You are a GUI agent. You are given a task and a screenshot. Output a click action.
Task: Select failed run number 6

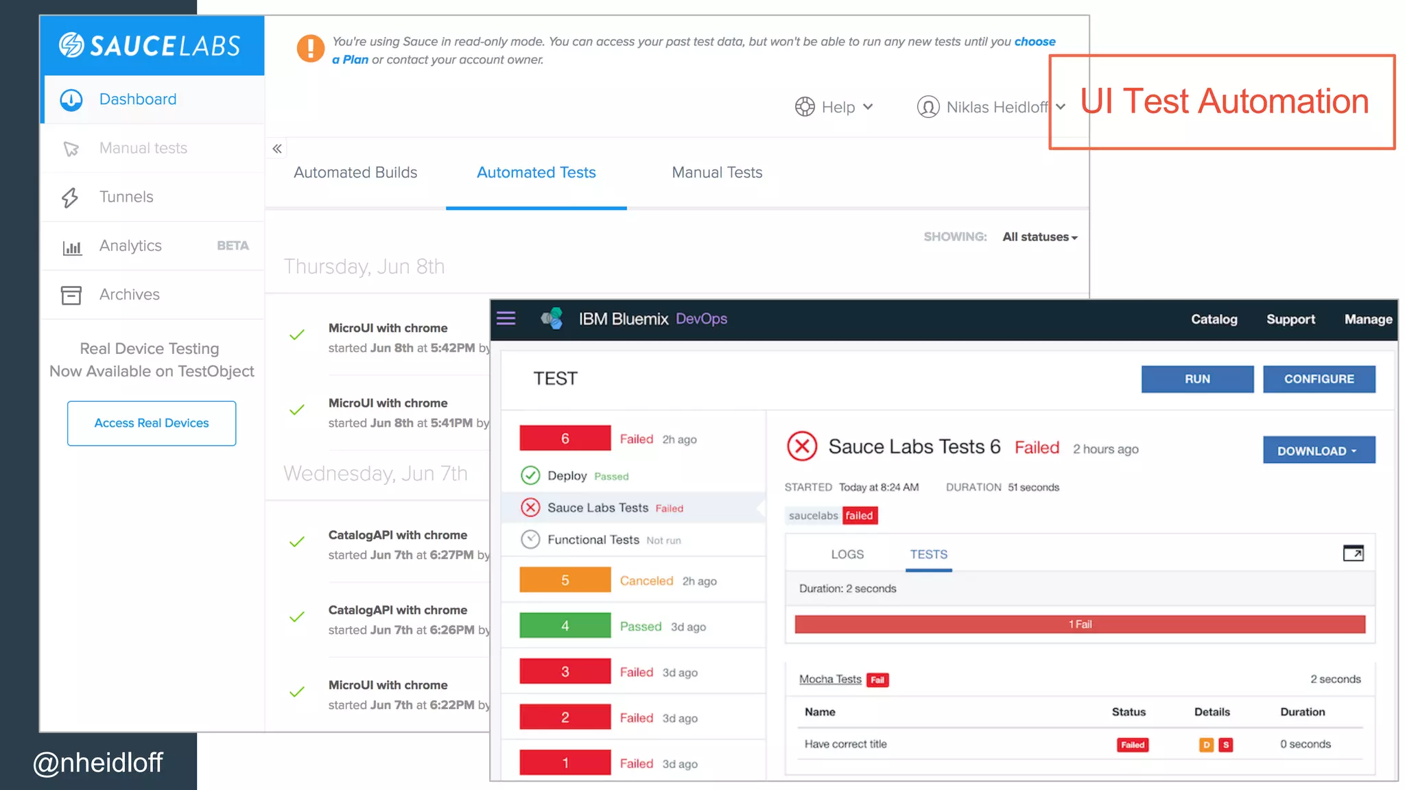pyautogui.click(x=565, y=438)
